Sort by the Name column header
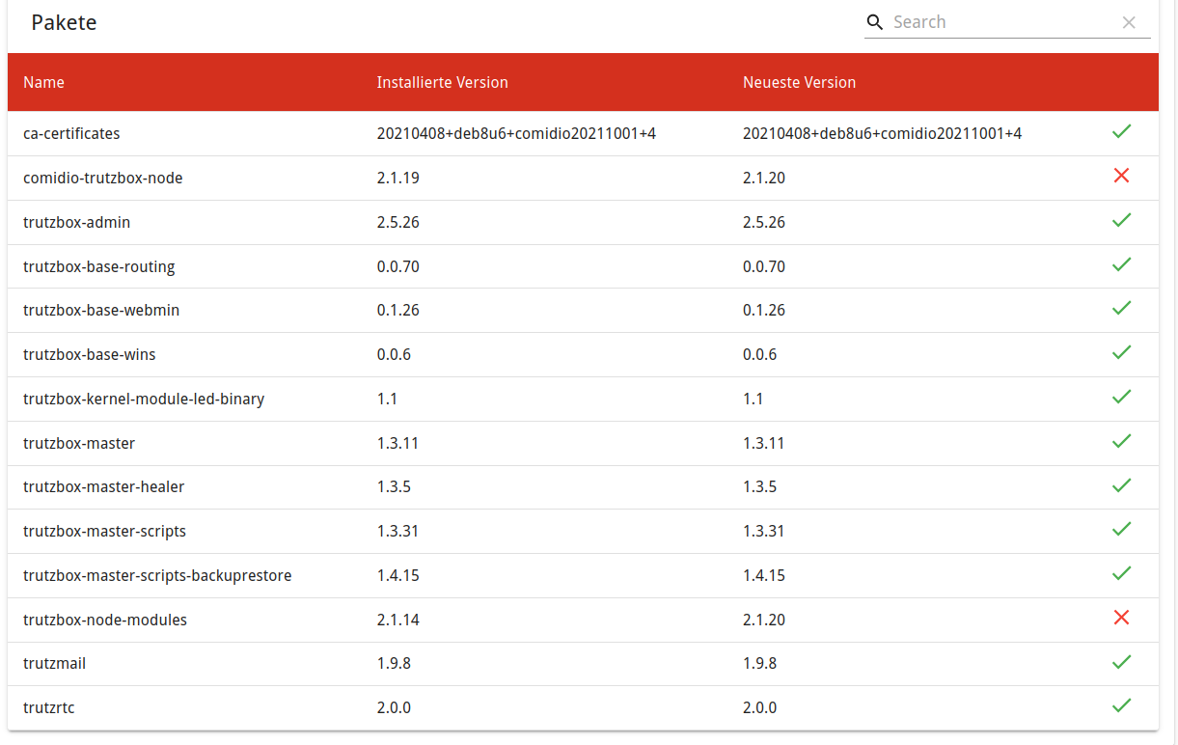 click(x=43, y=83)
